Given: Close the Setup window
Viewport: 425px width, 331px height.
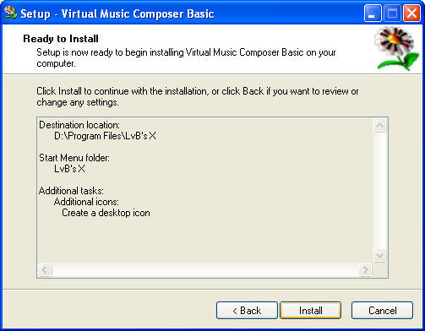Looking at the screenshot, I should (x=411, y=13).
